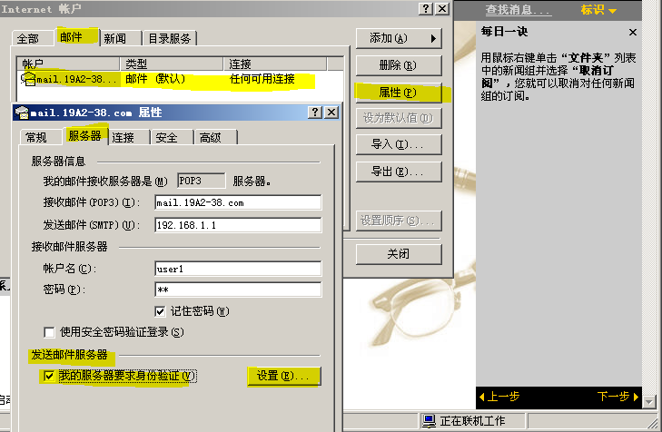The width and height of the screenshot is (662, 432).
Task: Click the help question mark in Internet 帐户 window
Action: coord(426,8)
